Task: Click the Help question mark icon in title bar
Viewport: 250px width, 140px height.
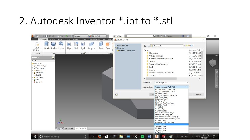Action: (188, 36)
